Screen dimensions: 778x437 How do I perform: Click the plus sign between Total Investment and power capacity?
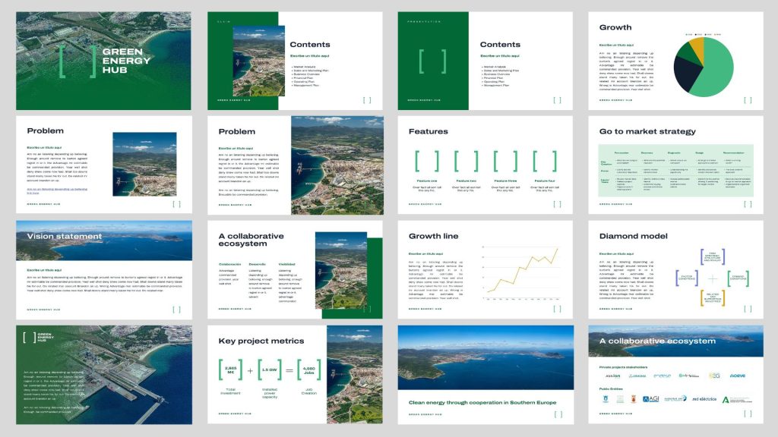(250, 371)
